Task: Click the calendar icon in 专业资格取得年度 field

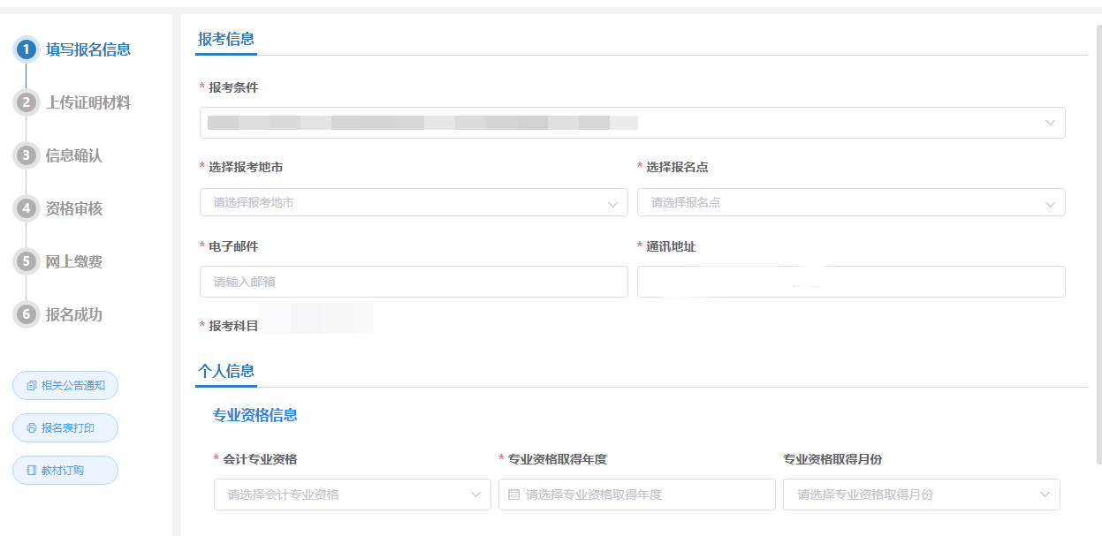Action: coord(513,494)
